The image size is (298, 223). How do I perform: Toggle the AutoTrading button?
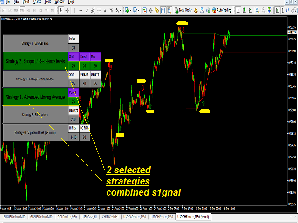coord(222,10)
